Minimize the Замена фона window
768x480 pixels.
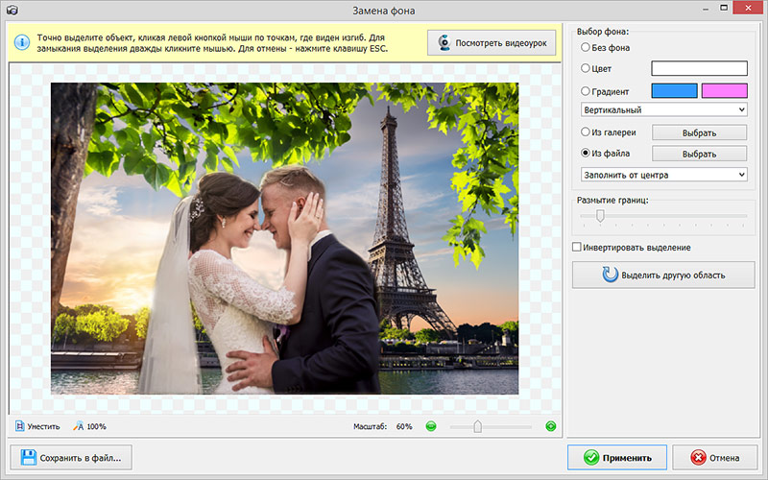[x=706, y=9]
